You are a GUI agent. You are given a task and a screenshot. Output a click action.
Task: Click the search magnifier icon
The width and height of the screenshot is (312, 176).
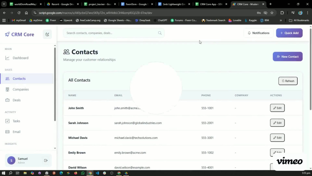point(160,33)
